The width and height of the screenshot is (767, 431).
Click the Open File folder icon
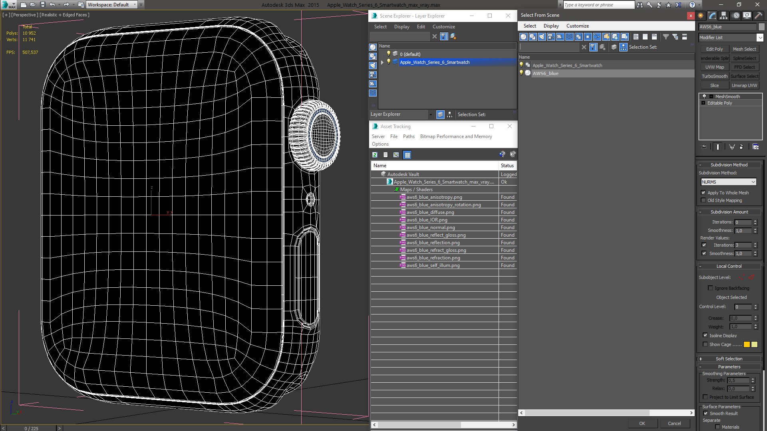(33, 5)
